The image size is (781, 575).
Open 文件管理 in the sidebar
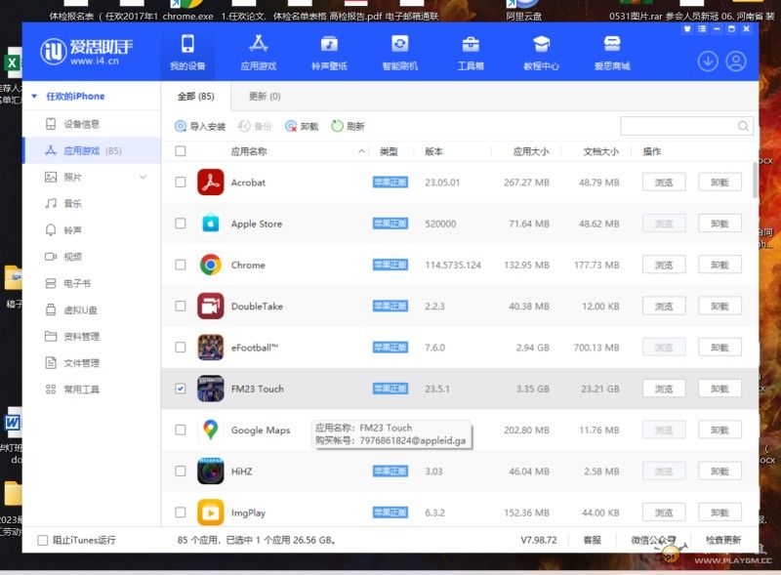(92, 363)
